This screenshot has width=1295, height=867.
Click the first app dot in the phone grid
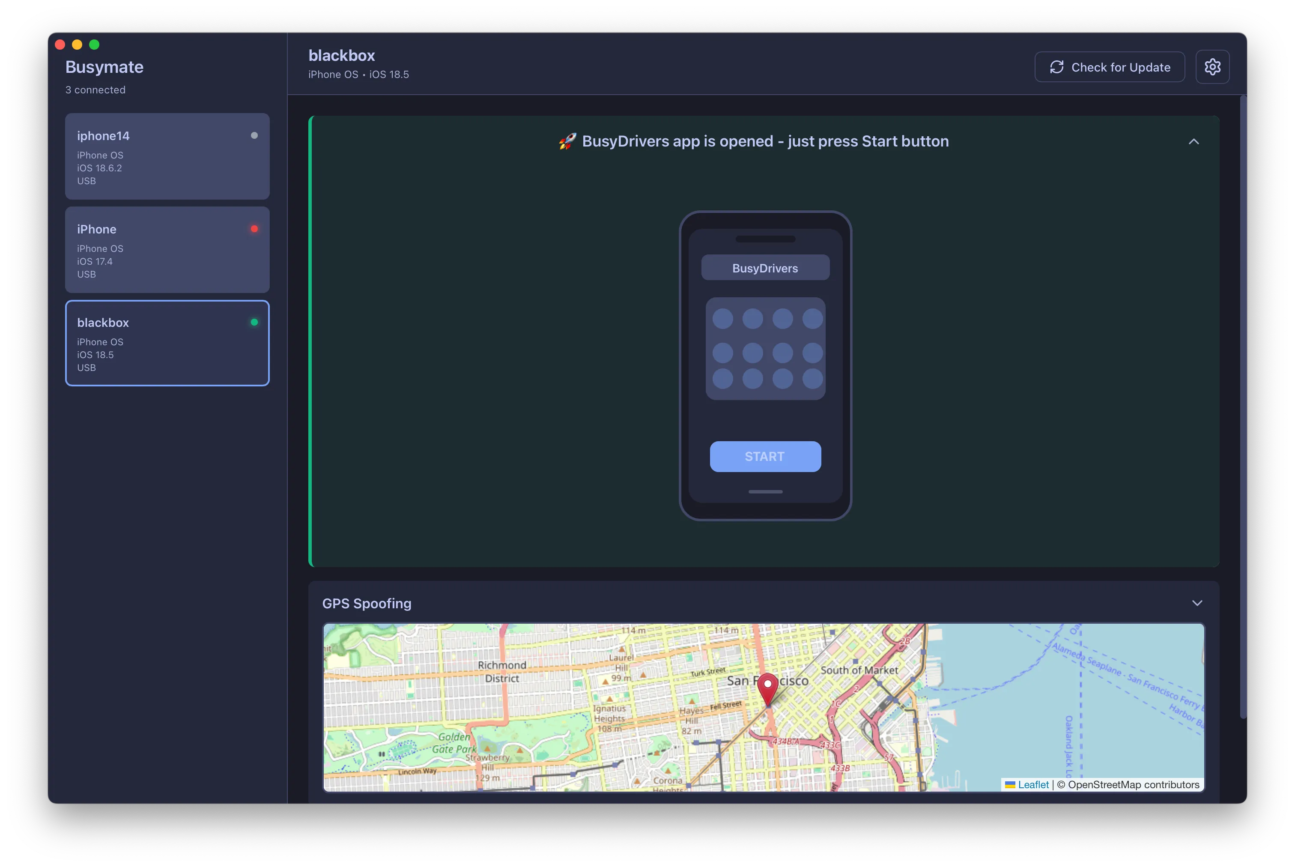[x=722, y=319]
